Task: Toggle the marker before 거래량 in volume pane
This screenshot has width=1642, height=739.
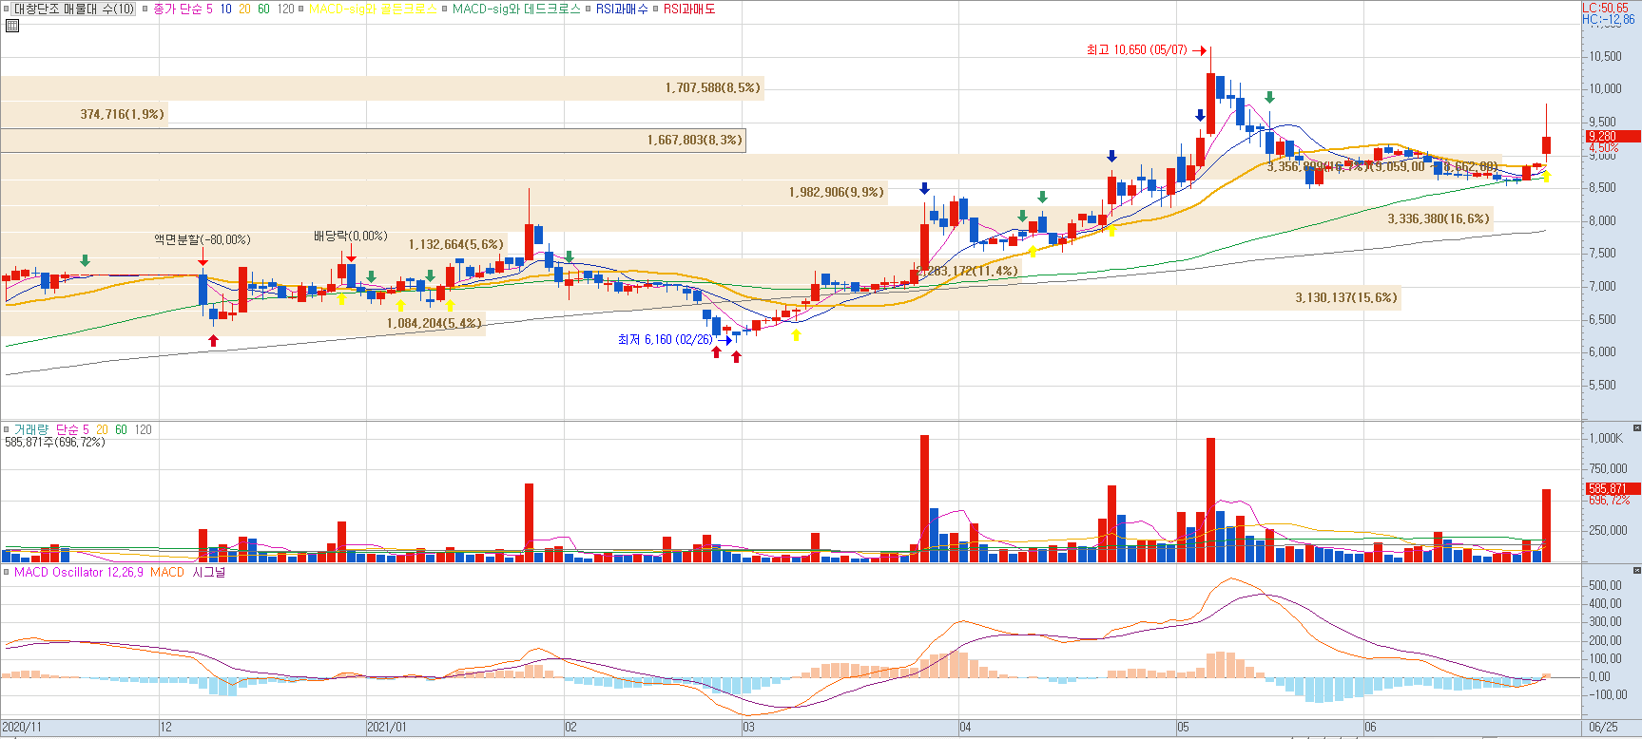Action: click(7, 429)
